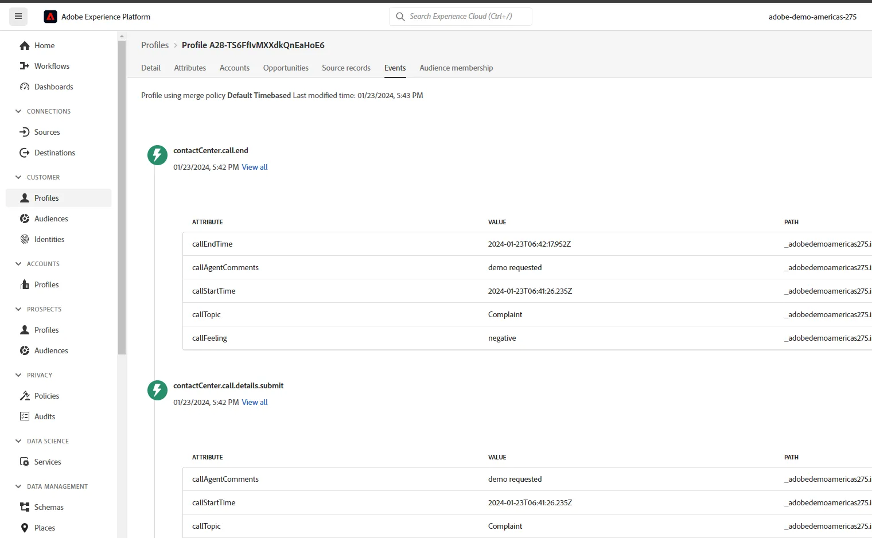
Task: Click the sidebar vertical scrollbar
Action: tap(122, 198)
